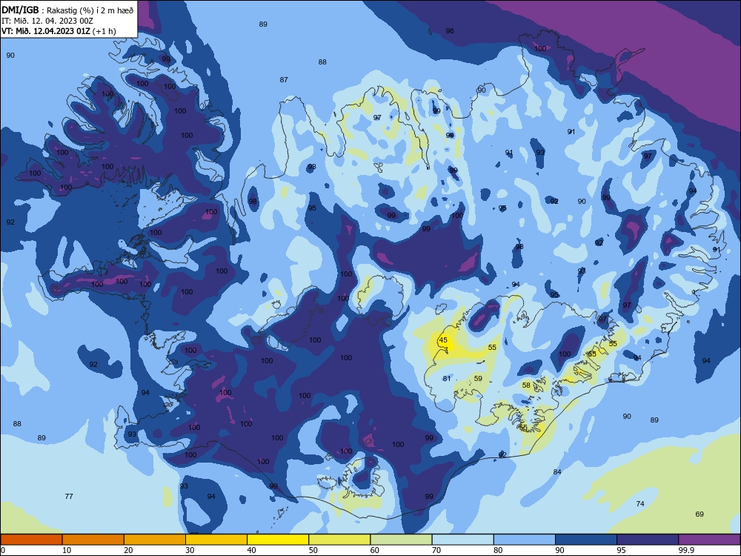741x556 pixels.
Task: Click the dark orange 0–10 legend swatch
Action: click(31, 540)
